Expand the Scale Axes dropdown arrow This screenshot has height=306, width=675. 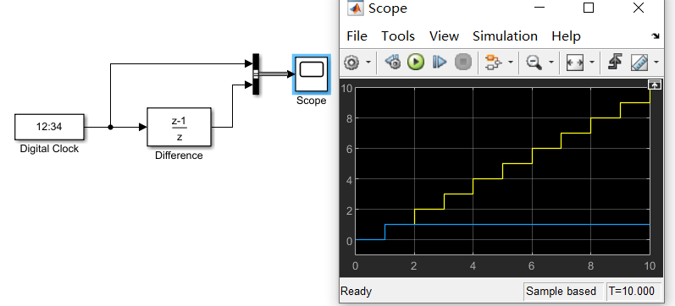coord(592,63)
